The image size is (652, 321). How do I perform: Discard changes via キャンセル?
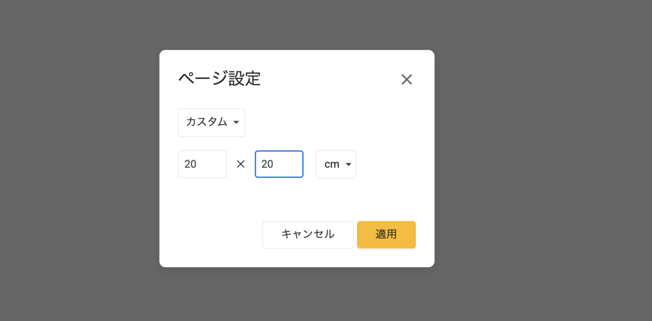(308, 235)
